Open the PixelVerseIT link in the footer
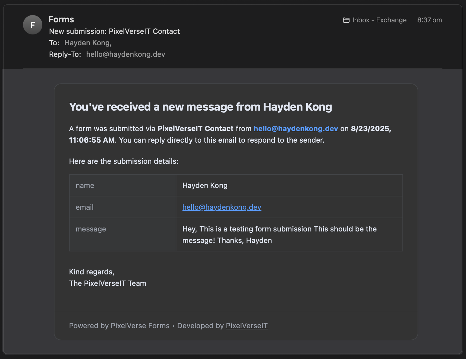This screenshot has width=466, height=359. click(247, 325)
